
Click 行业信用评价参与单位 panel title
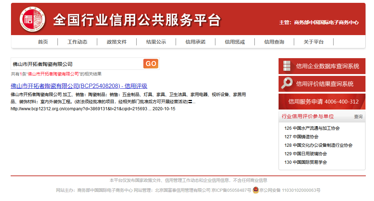(x=307, y=117)
